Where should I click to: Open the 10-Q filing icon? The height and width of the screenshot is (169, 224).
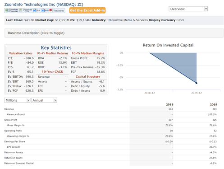[x=43, y=10]
